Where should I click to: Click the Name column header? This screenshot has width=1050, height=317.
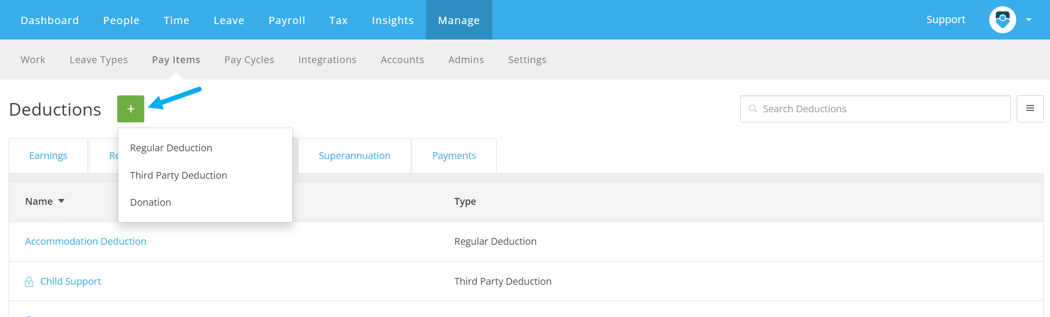point(39,201)
